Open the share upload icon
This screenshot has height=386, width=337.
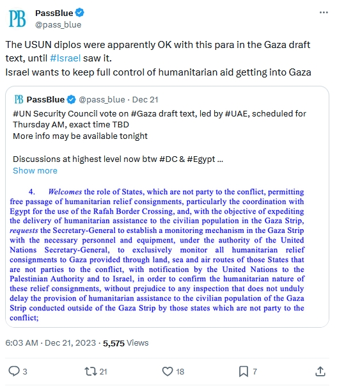tap(320, 371)
